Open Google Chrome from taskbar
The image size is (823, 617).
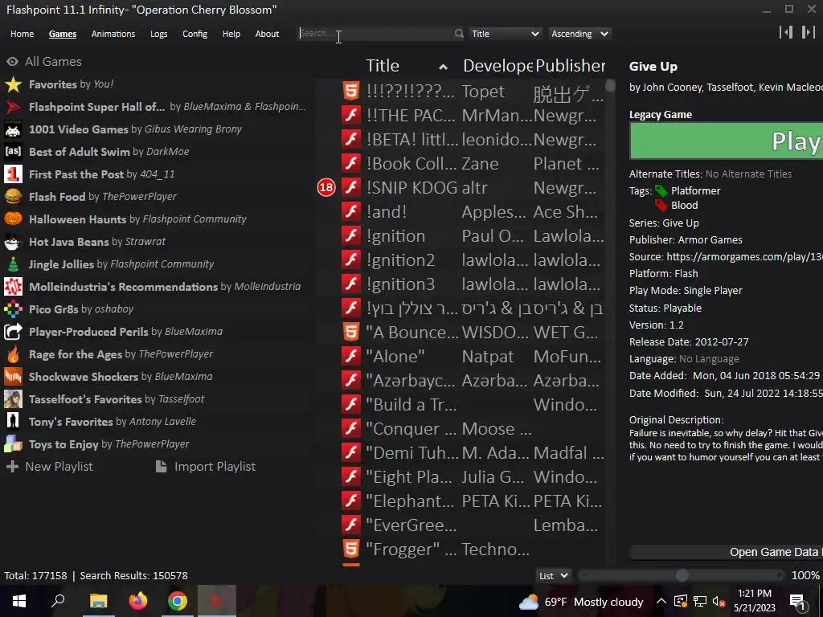tap(178, 601)
